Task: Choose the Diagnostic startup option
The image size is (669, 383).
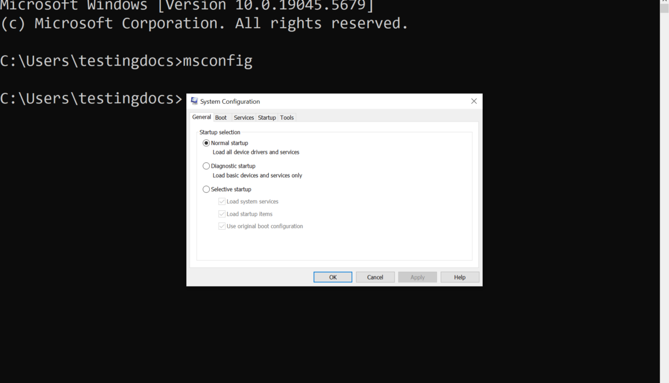Action: (206, 166)
